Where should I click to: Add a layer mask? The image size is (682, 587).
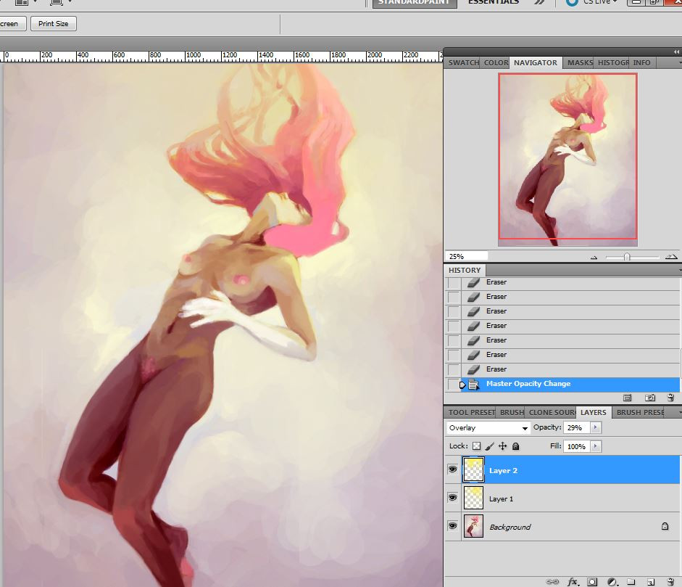pos(592,582)
